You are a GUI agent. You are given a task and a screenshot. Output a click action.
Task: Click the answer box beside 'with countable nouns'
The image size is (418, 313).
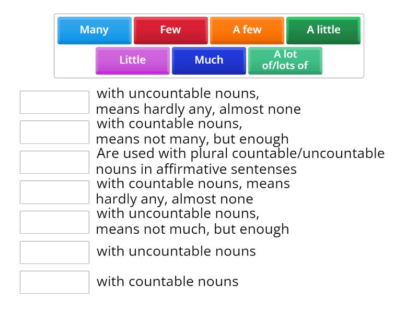[x=54, y=282]
